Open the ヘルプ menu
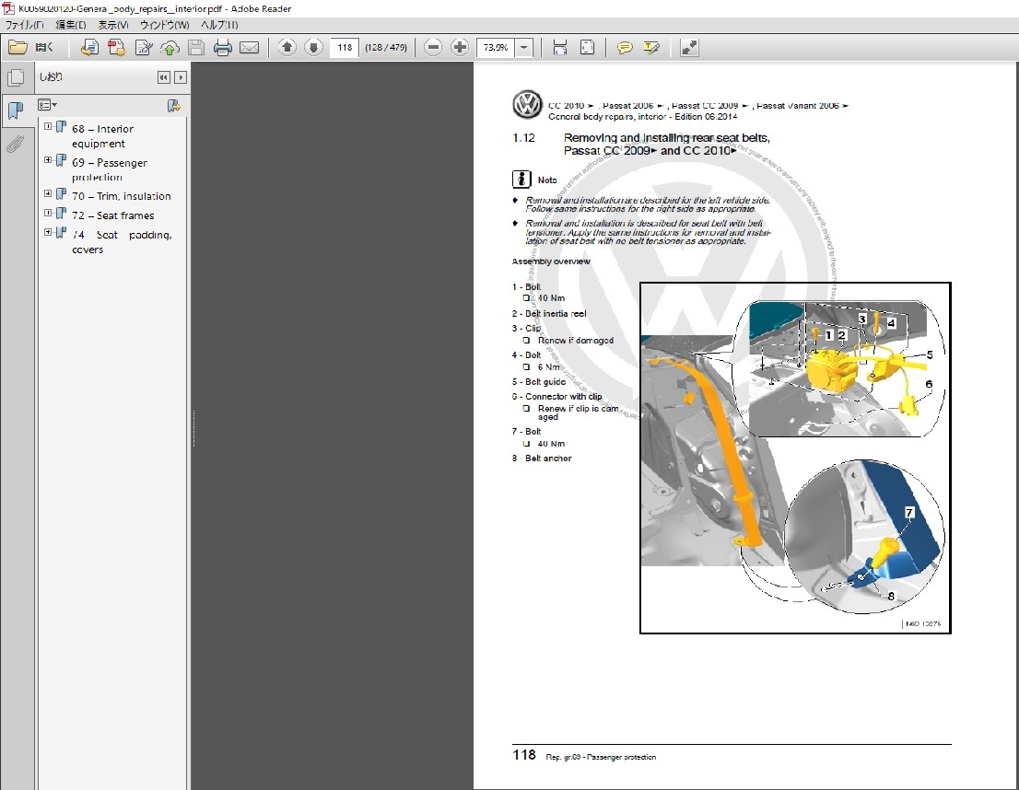Viewport: 1019px width, 790px height. coord(219,25)
